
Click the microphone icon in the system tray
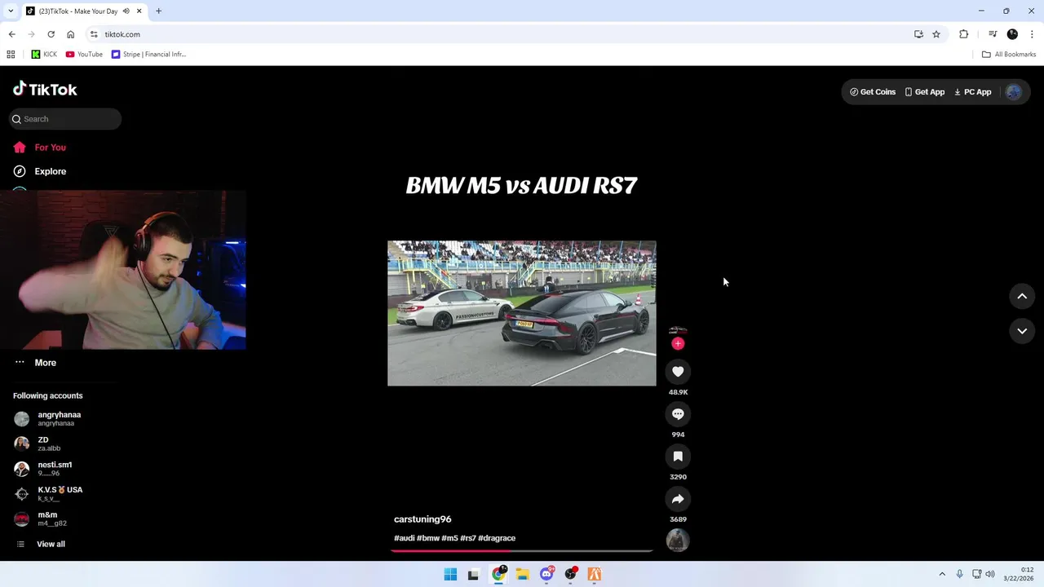(959, 574)
